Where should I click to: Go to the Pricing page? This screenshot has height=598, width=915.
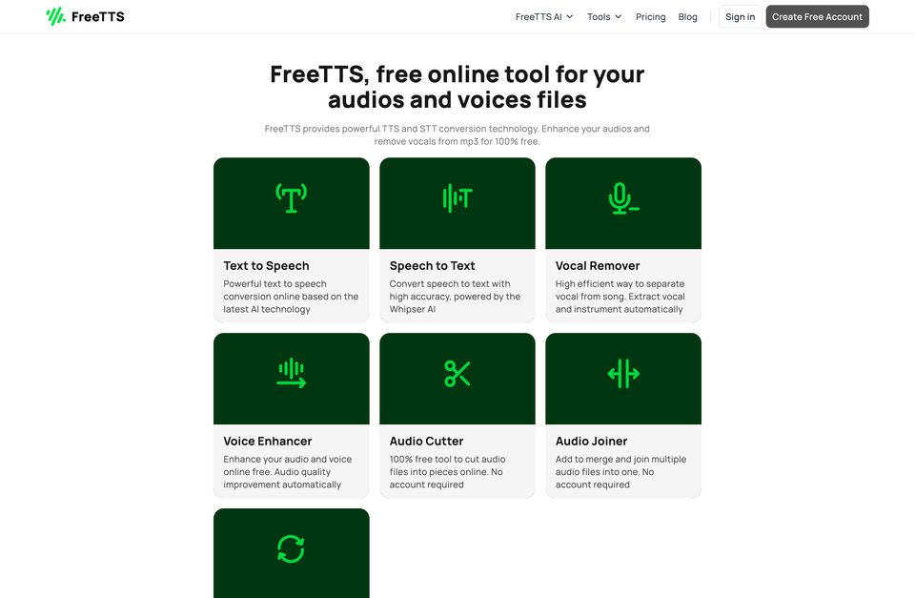(651, 17)
